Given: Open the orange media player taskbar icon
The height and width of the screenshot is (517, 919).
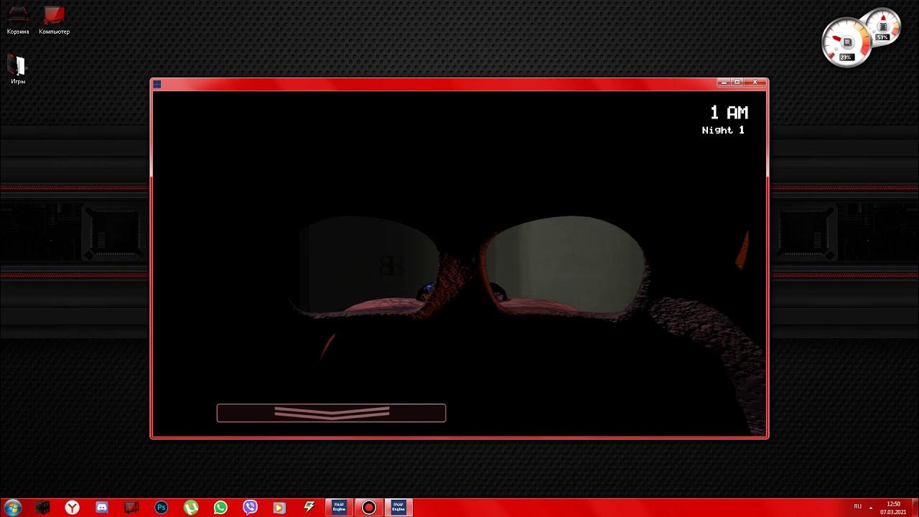Looking at the screenshot, I should coord(279,508).
